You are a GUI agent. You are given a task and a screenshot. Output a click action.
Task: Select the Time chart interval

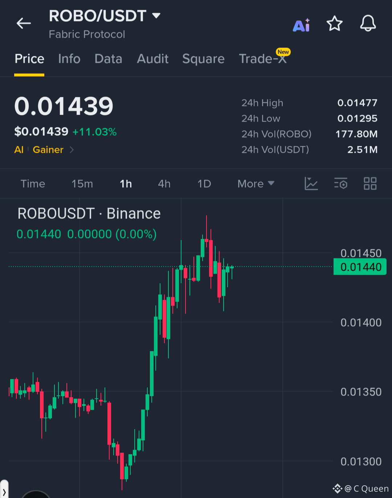point(33,184)
